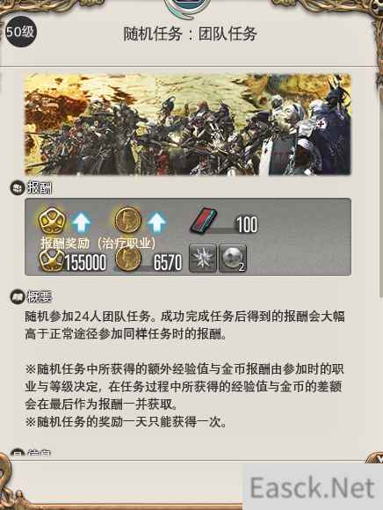
Task: Click the 报酬奖励（治疗职业）label
Action: [x=98, y=243]
